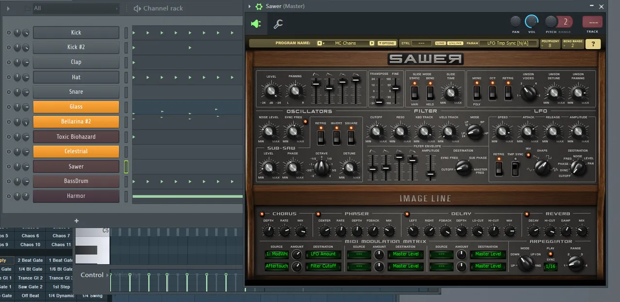620x302 pixels.
Task: Click the filter RESO knob
Action: [400, 131]
